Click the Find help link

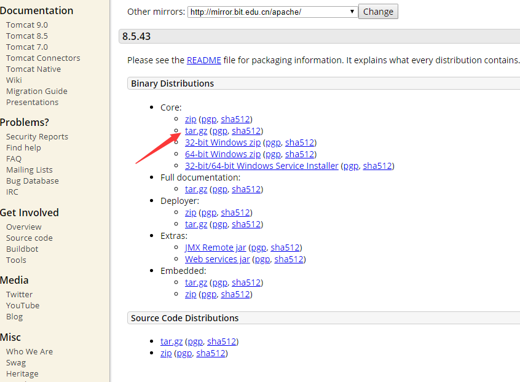point(23,147)
